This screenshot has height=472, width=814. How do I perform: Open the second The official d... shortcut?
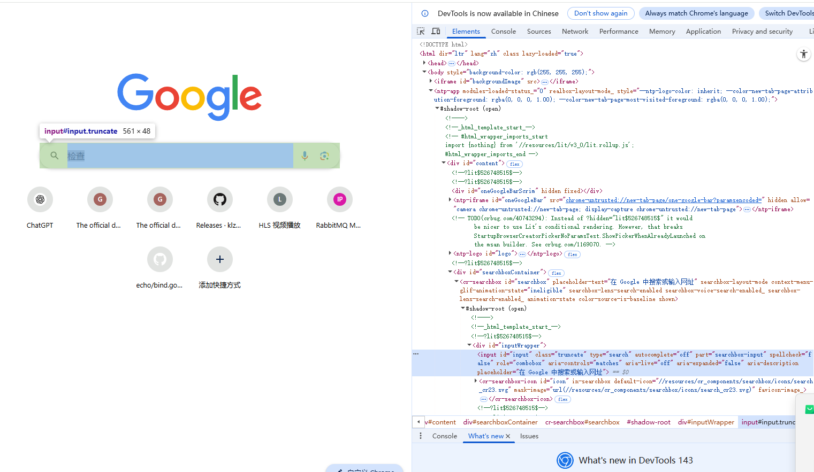[159, 208]
